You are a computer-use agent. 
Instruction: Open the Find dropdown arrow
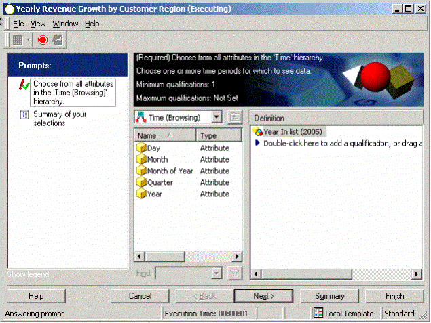pyautogui.click(x=217, y=273)
